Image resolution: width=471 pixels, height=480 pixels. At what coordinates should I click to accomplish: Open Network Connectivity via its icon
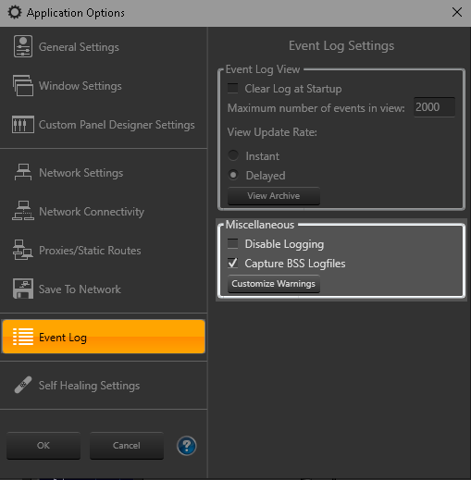click(x=23, y=211)
